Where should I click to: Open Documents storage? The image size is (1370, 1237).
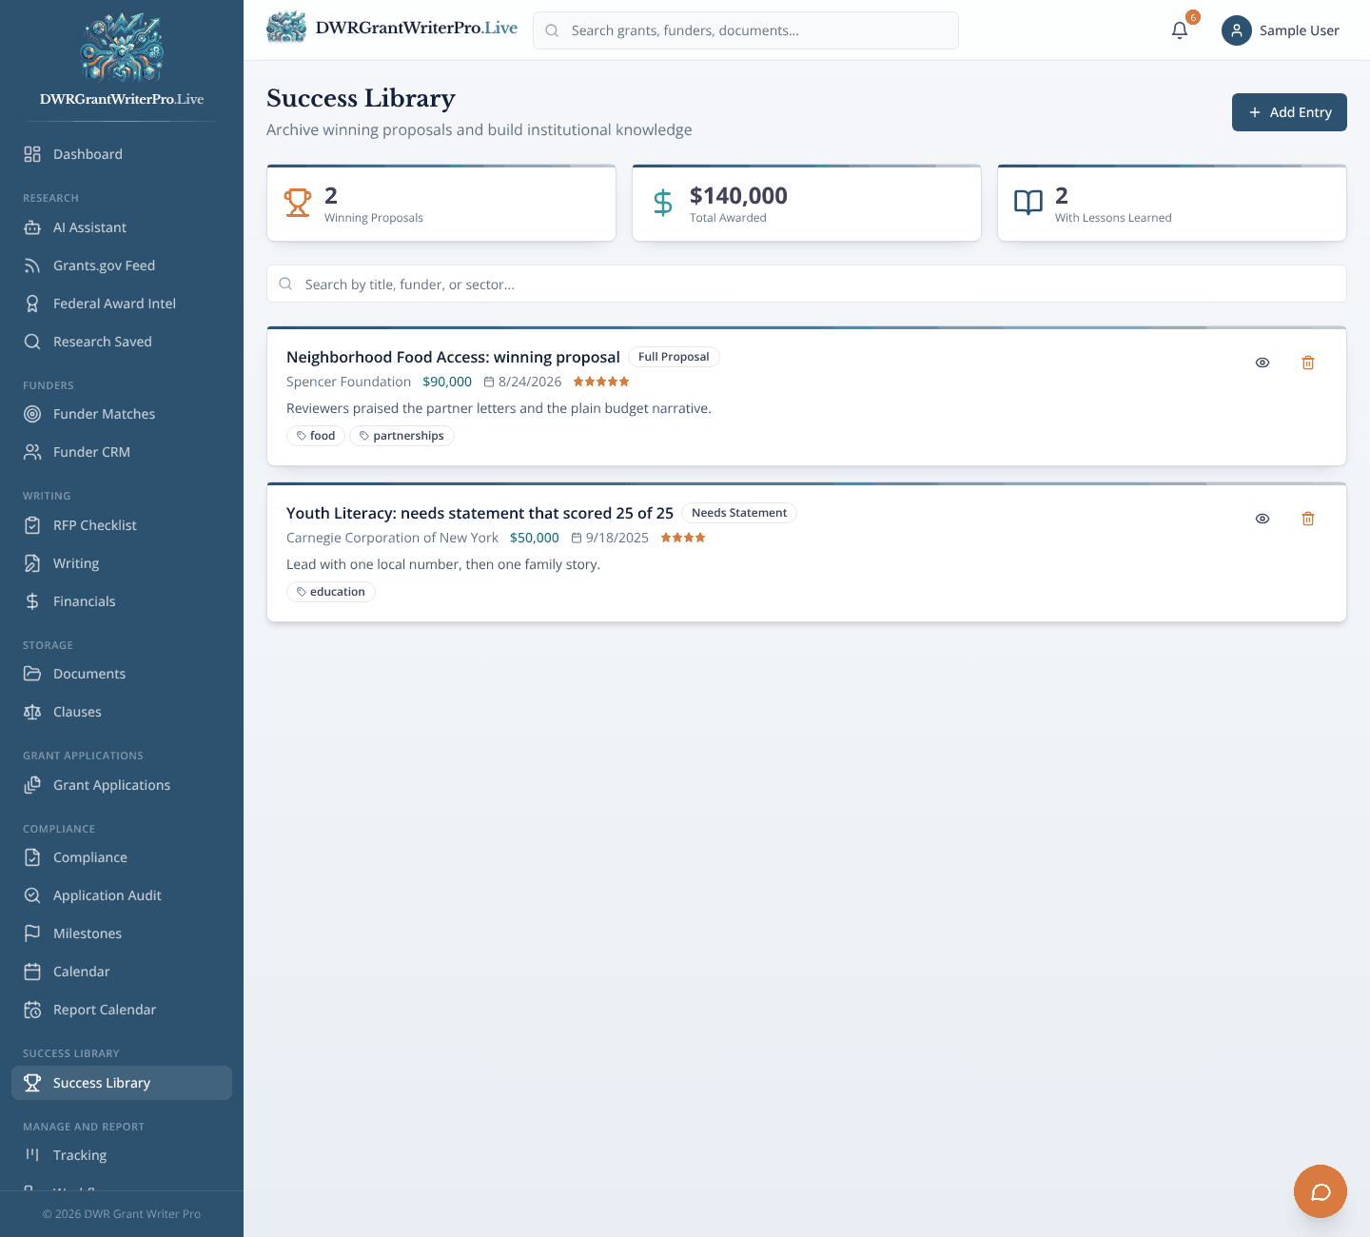pos(122,674)
